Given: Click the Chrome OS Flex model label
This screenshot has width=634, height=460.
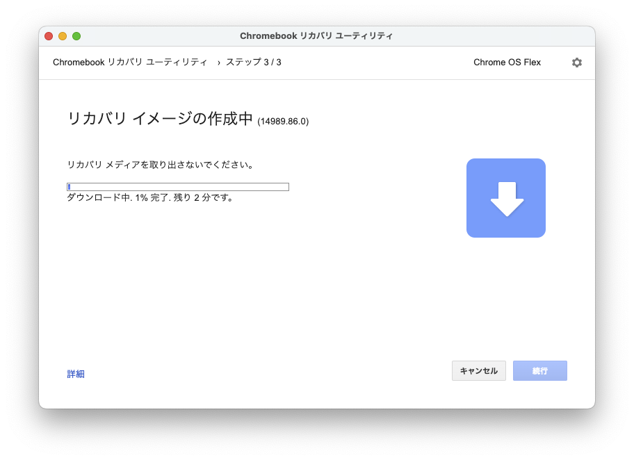Looking at the screenshot, I should [507, 63].
